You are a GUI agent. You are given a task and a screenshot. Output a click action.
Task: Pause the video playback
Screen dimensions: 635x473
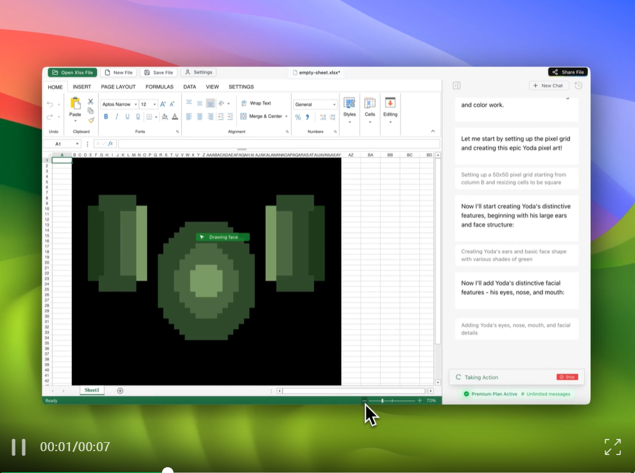pos(19,447)
